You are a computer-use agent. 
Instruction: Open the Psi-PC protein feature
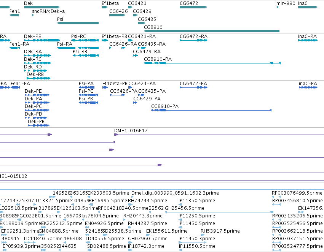click(x=88, y=95)
